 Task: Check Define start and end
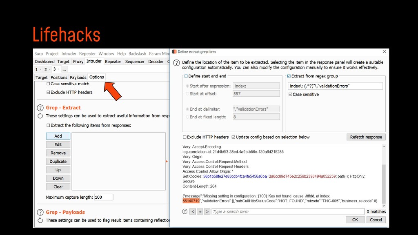click(186, 76)
